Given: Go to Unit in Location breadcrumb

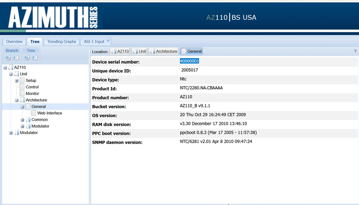Looking at the screenshot, I should click(x=139, y=51).
